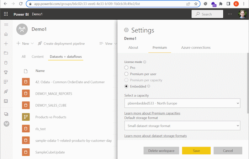Click the browser address bar URL
The width and height of the screenshot is (249, 159).
tap(87, 4)
